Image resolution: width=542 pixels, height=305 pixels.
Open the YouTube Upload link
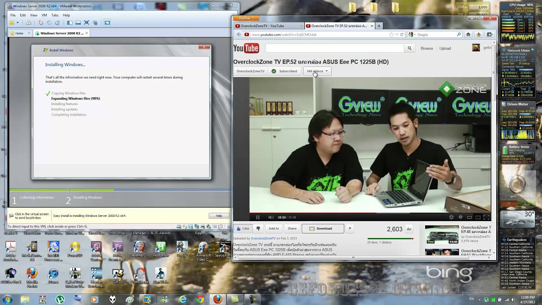445,48
